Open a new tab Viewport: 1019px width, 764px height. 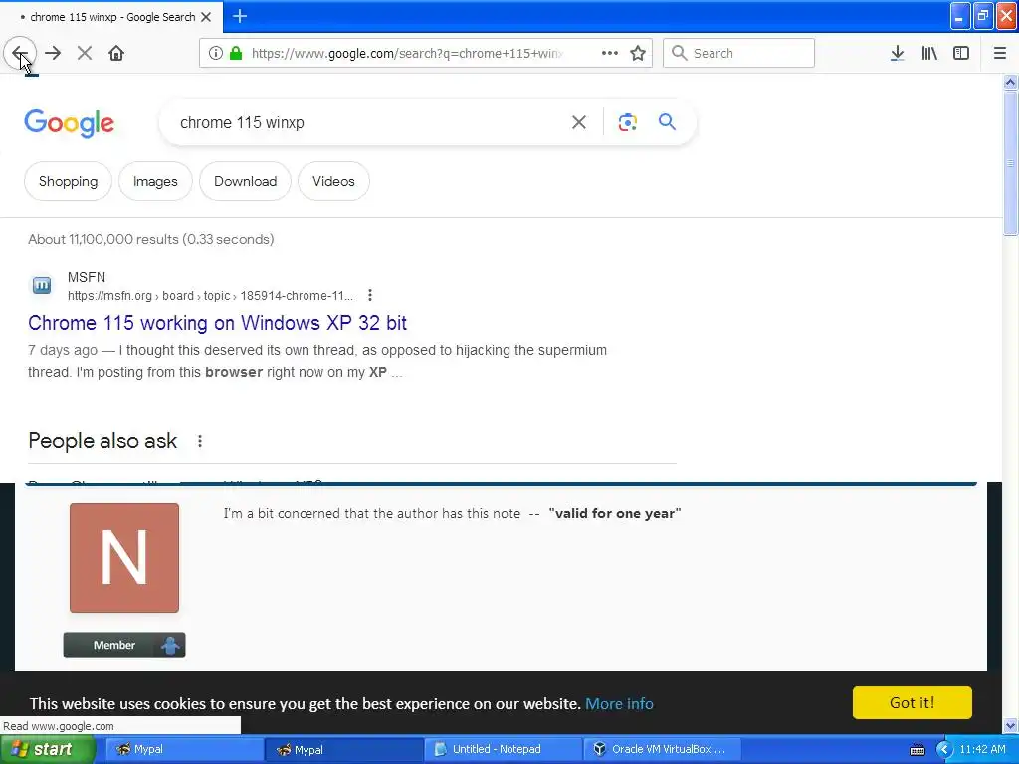[x=240, y=16]
